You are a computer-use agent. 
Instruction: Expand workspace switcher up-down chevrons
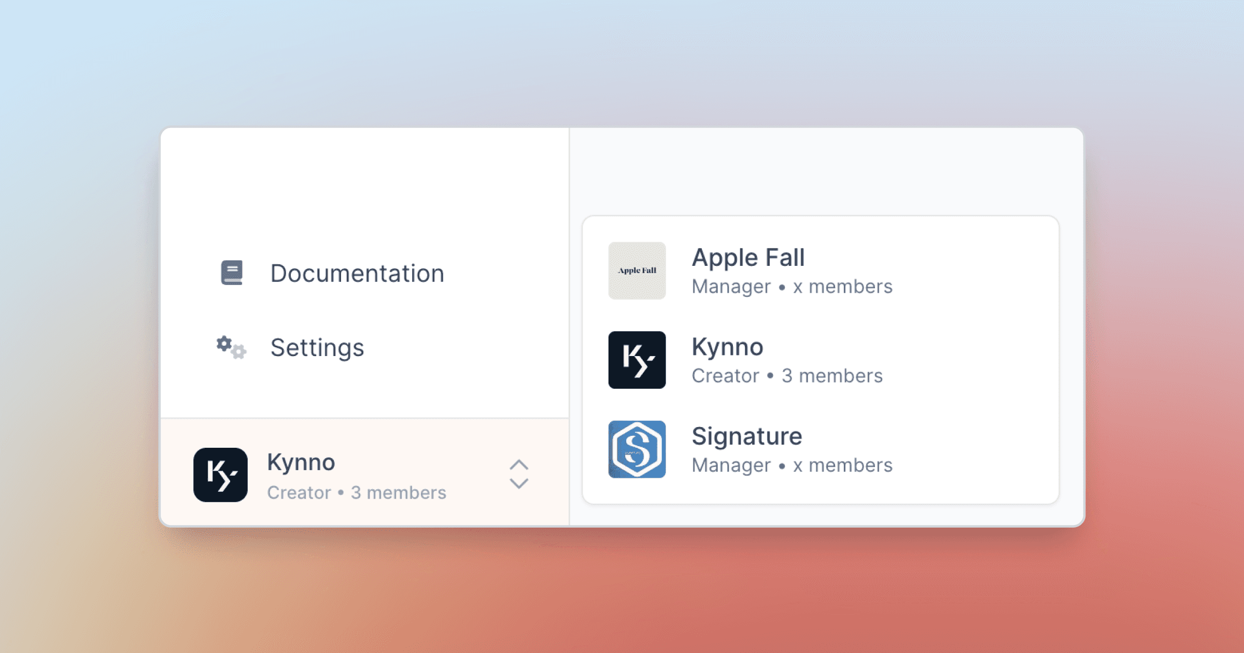519,474
